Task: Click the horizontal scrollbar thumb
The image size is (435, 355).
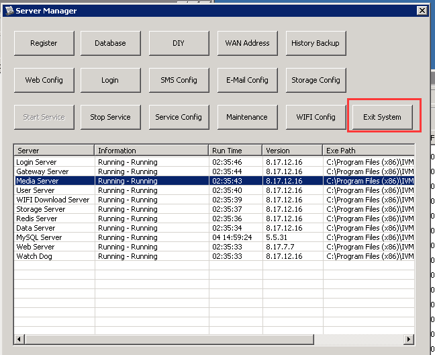Action: click(x=169, y=339)
